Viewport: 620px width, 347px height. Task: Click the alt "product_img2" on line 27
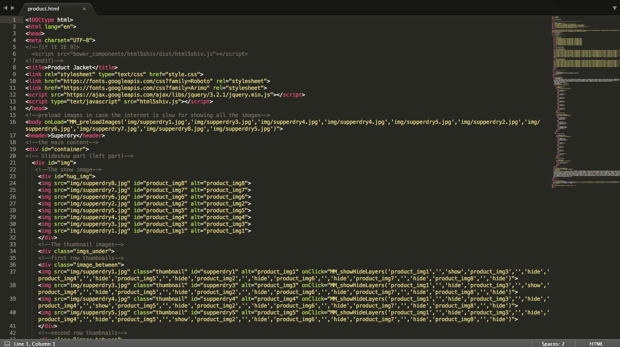tap(226, 204)
